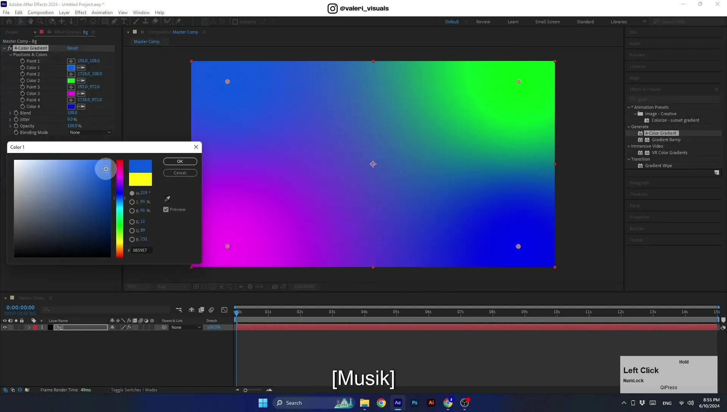Select the R red radio button
The image size is (727, 412).
point(132,222)
